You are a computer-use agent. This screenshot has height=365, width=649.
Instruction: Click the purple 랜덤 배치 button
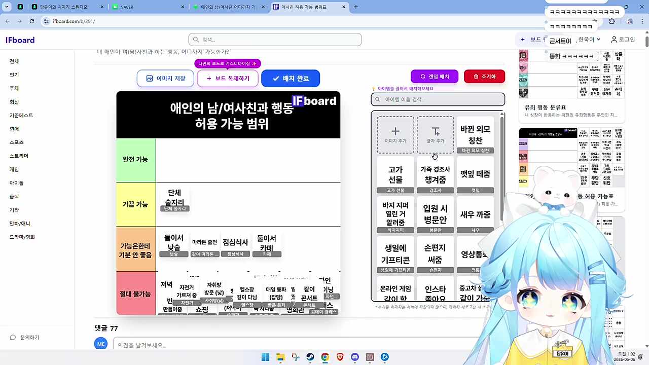point(435,77)
